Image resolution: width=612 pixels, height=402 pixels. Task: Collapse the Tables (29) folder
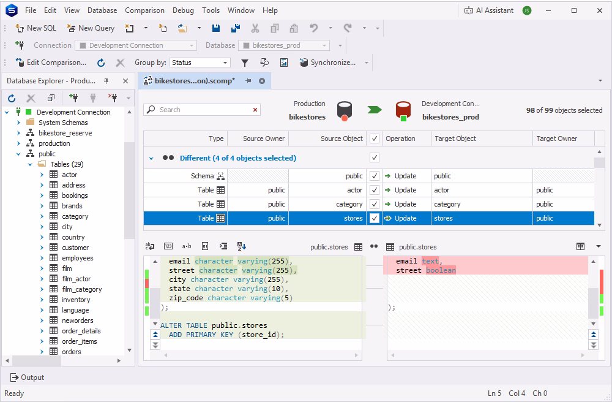[30, 164]
